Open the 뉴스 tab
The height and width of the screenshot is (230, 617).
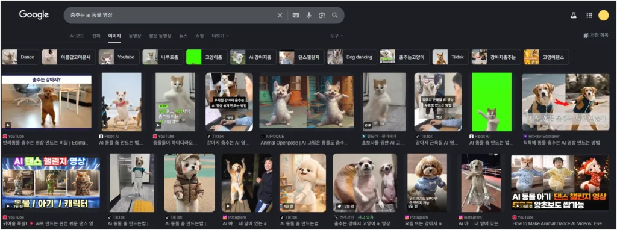(183, 36)
